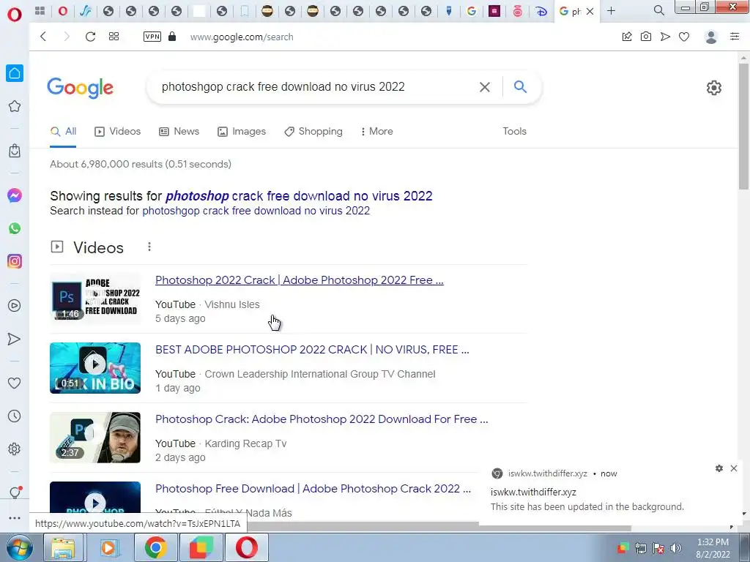Switch to Images results tab
The width and height of the screenshot is (750, 562).
point(242,132)
